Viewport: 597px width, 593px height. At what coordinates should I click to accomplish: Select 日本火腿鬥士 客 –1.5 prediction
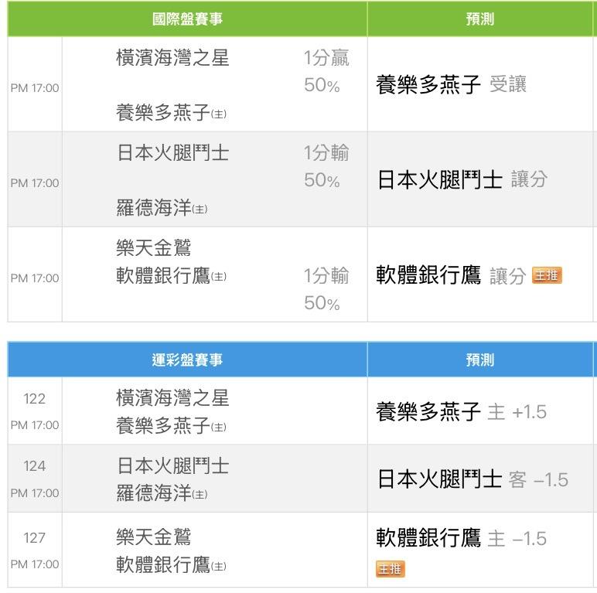tap(472, 480)
